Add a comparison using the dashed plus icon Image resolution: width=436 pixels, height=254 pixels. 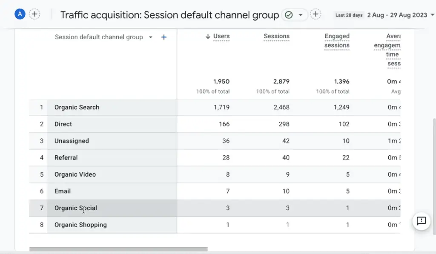tap(34, 14)
